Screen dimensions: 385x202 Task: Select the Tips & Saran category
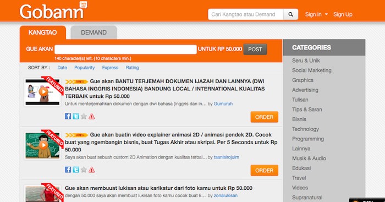click(307, 110)
